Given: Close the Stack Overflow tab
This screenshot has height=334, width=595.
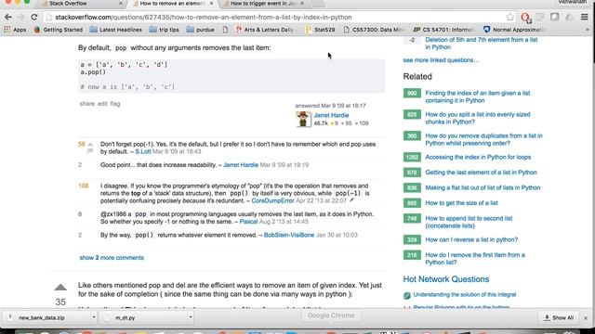Looking at the screenshot, I should (x=121, y=4).
